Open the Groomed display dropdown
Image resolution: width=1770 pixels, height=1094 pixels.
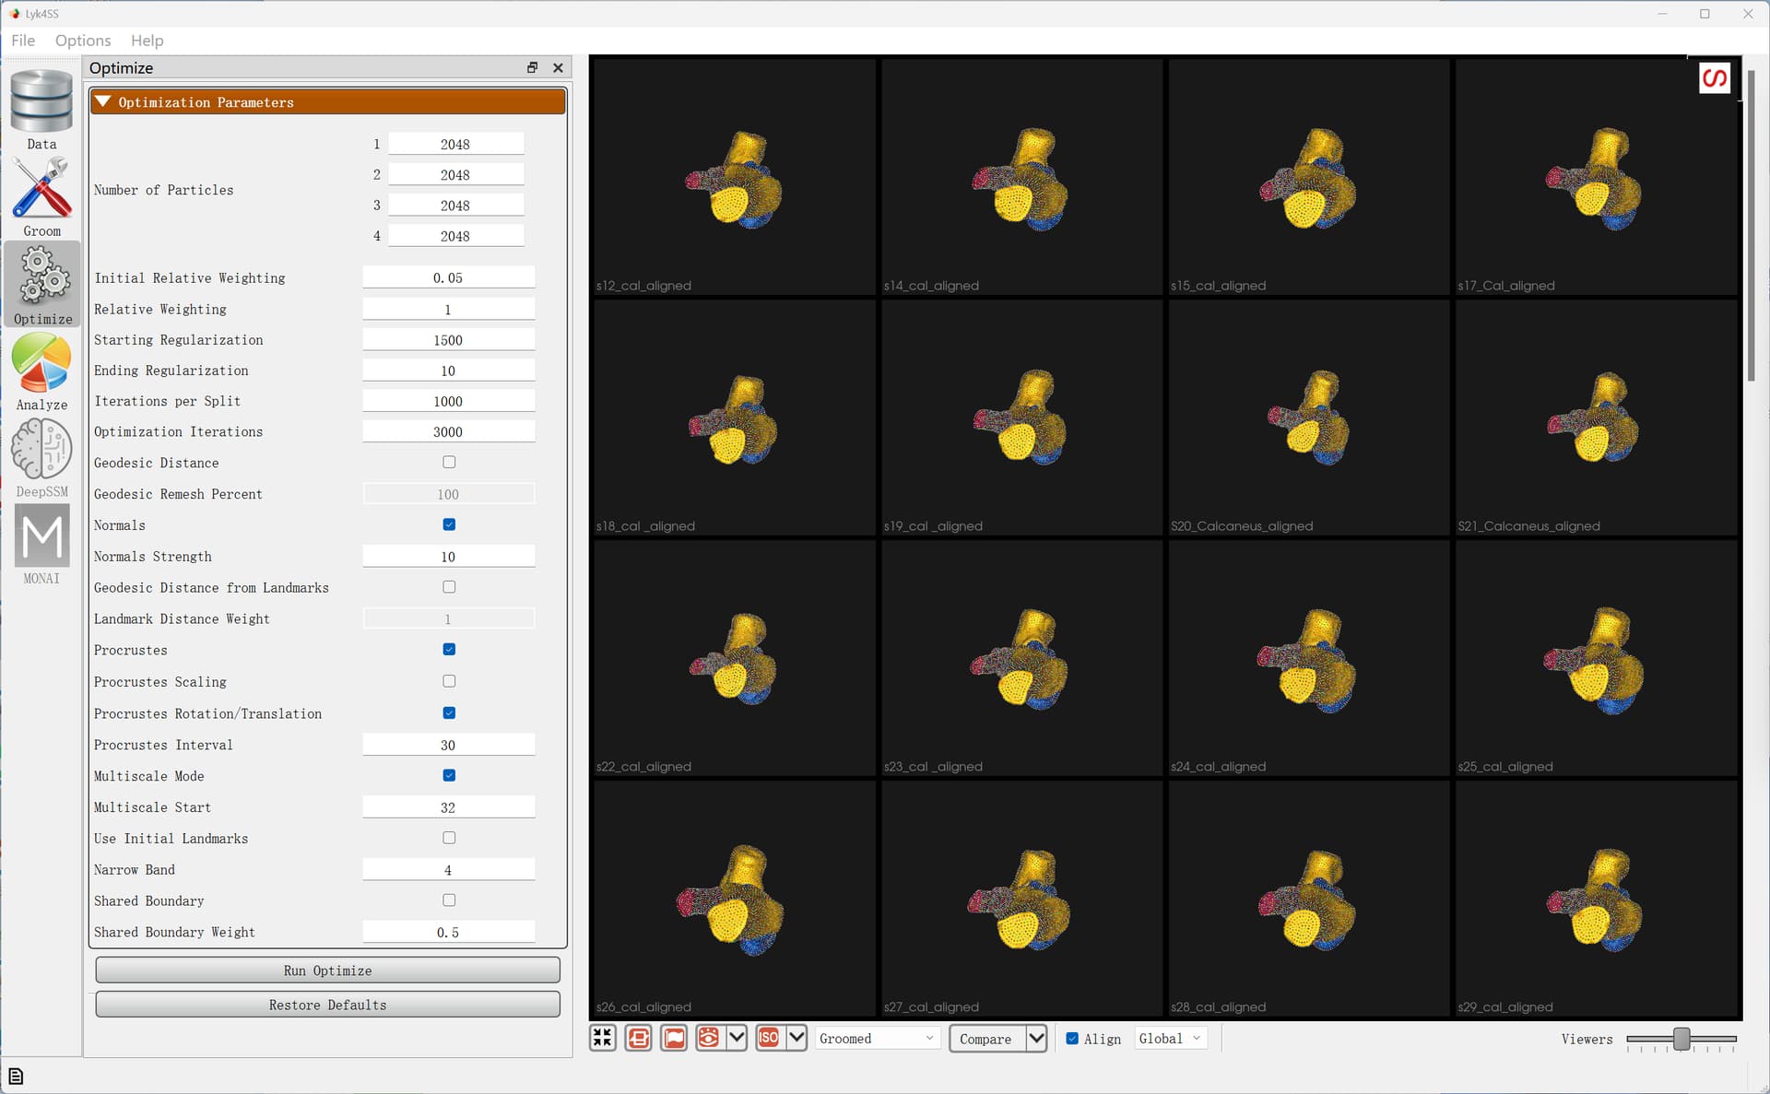(x=876, y=1038)
